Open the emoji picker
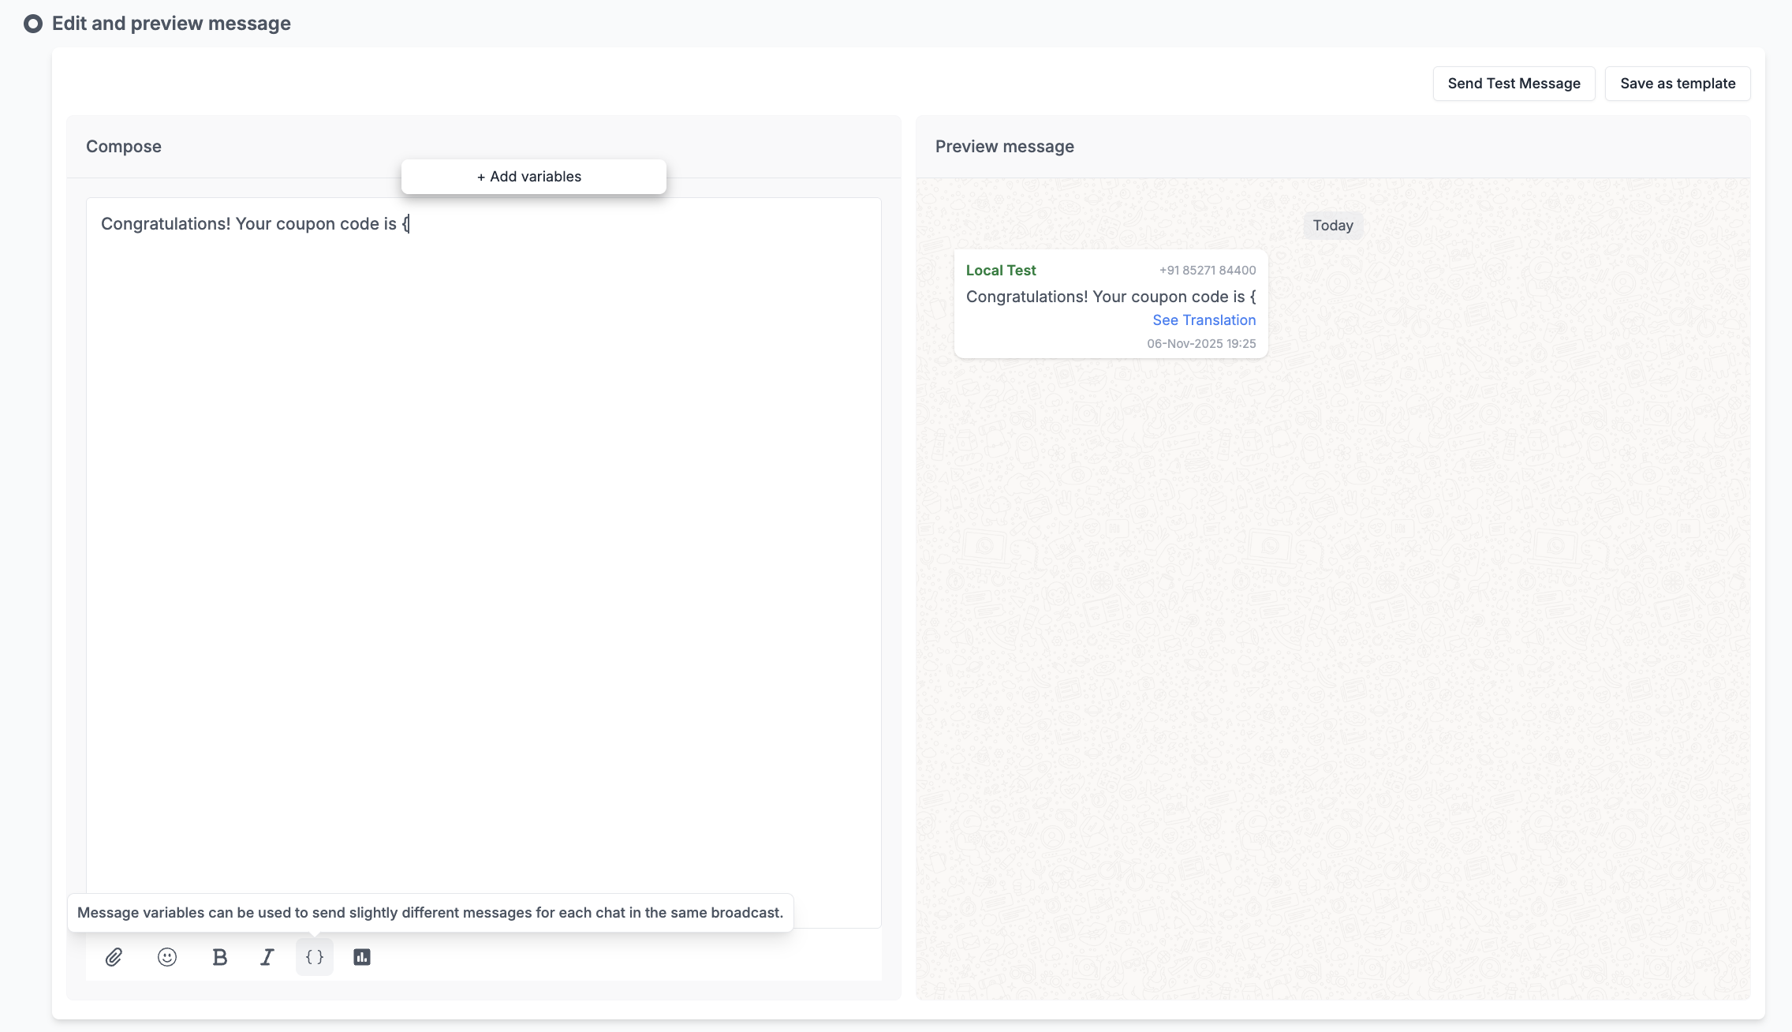The height and width of the screenshot is (1032, 1792). (x=166, y=957)
